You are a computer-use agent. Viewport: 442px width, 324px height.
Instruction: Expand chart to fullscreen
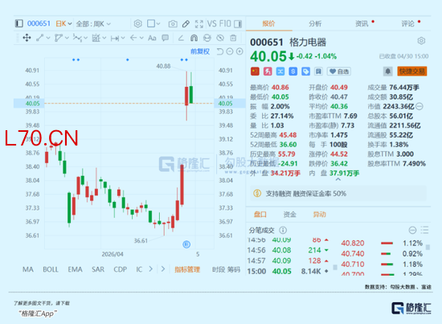pyautogui.click(x=199, y=24)
